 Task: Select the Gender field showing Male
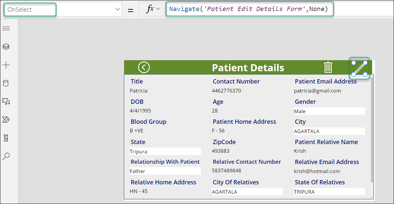coord(329,111)
